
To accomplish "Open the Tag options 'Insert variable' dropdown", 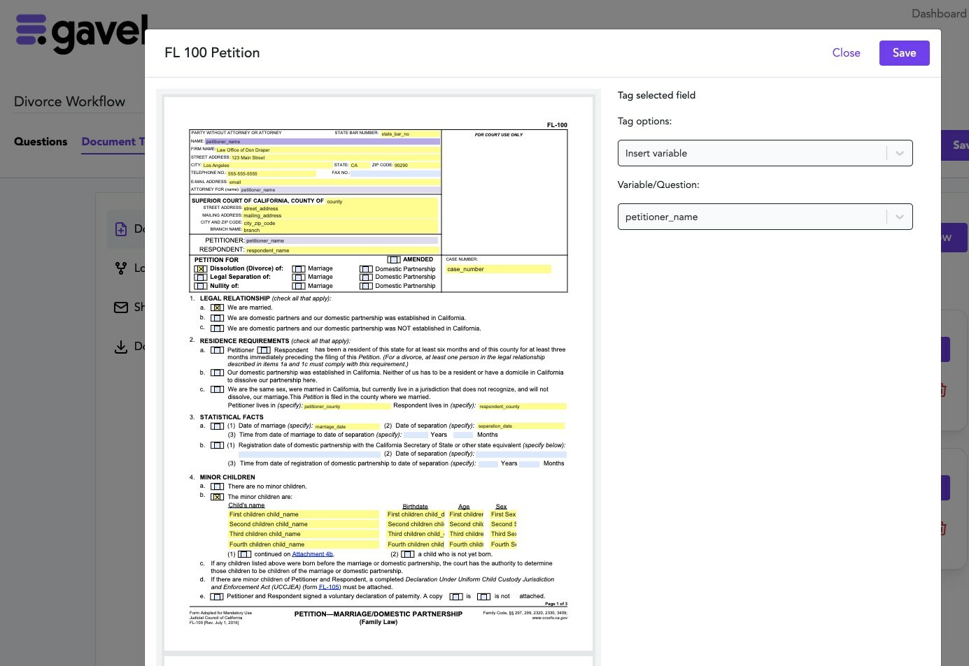I will pyautogui.click(x=765, y=153).
